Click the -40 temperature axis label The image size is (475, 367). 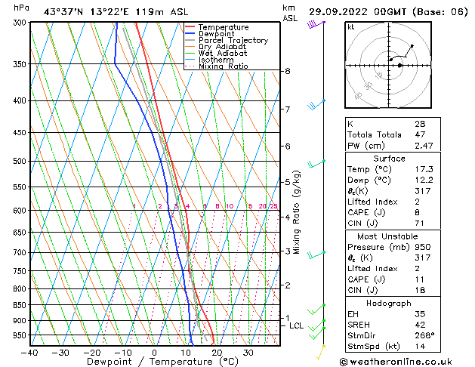[29, 353]
